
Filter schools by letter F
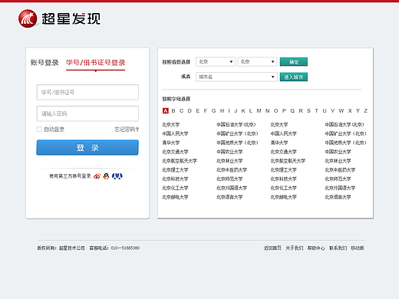tap(206, 110)
